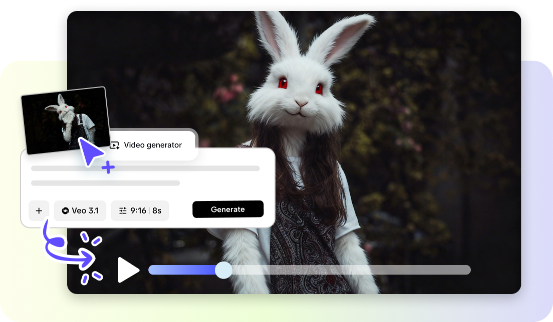
Task: Click the Video generator icon
Action: tap(115, 145)
